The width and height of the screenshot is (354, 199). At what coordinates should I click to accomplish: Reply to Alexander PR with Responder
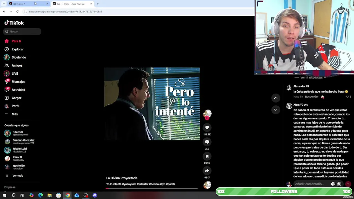point(312,97)
